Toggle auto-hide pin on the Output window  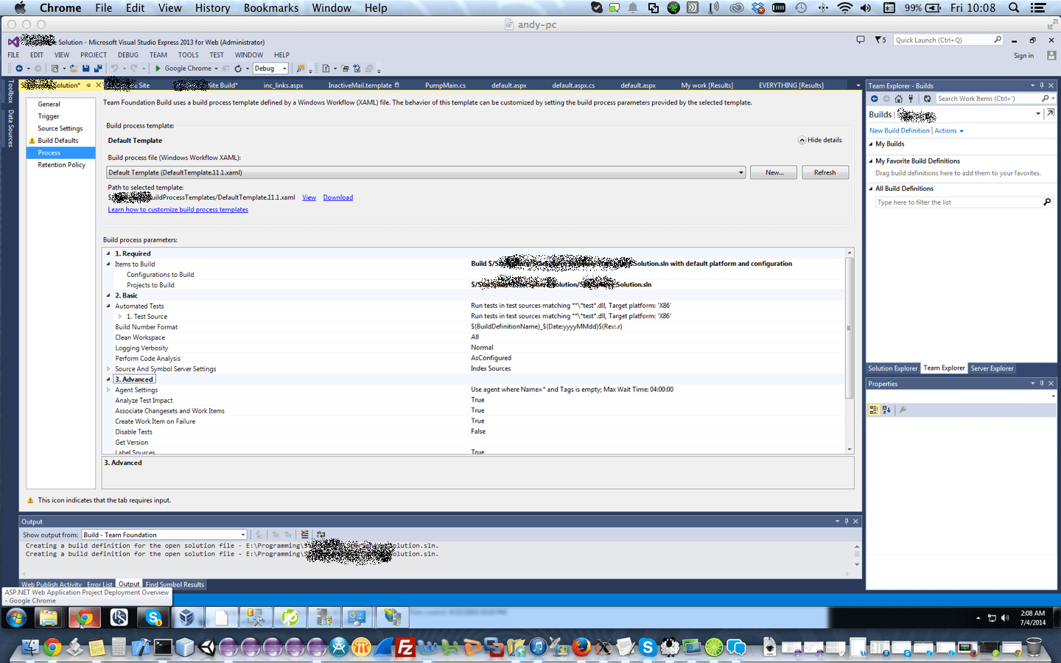846,521
